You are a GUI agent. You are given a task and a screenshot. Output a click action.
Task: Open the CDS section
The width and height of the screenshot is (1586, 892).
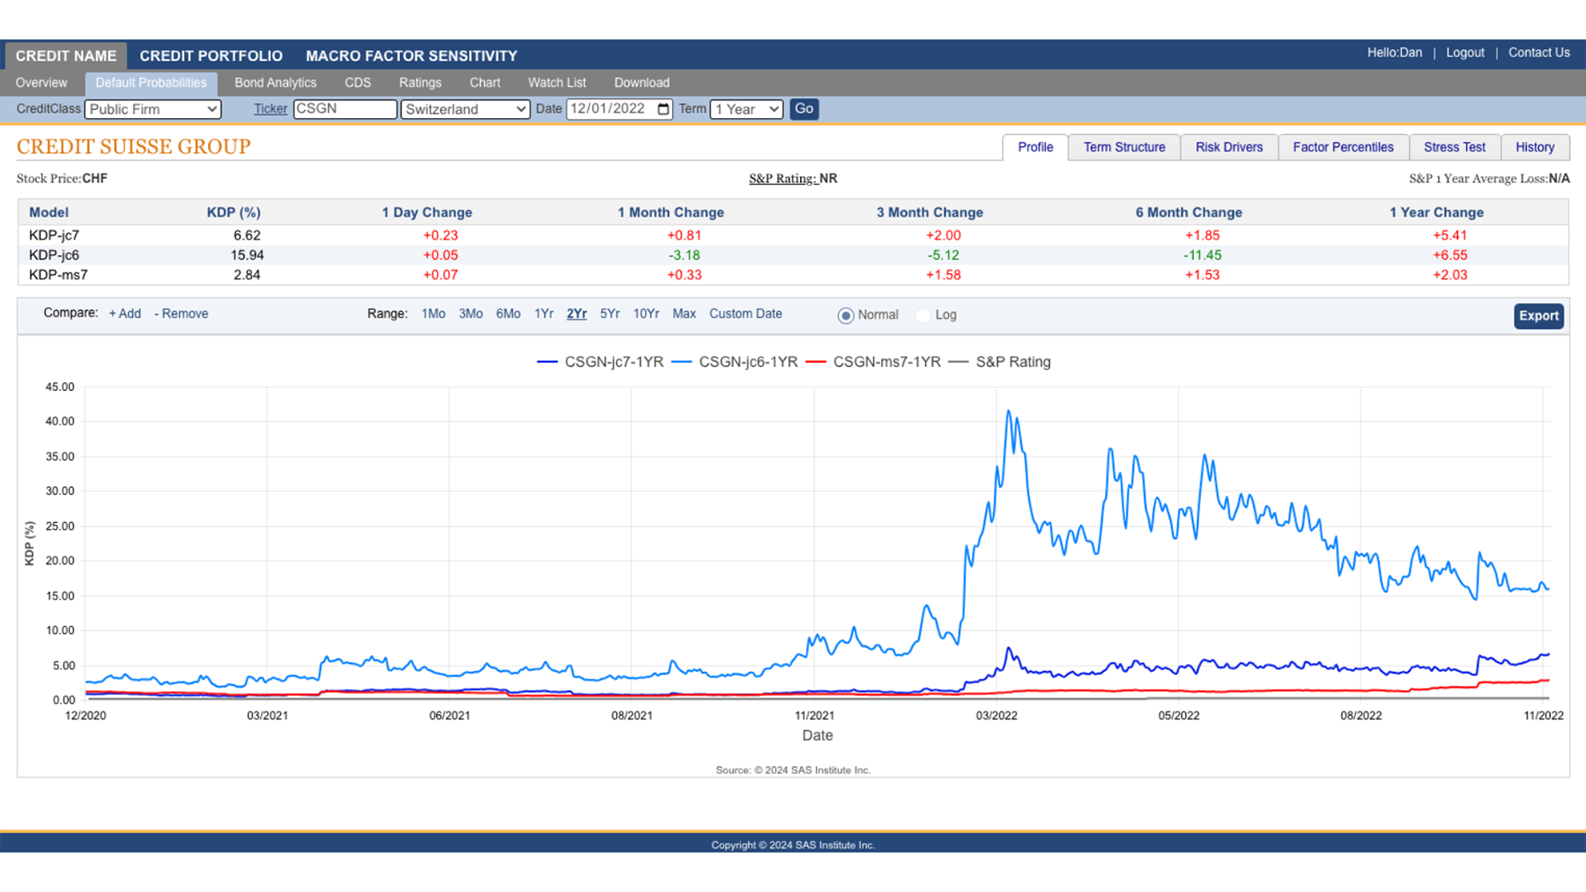pyautogui.click(x=358, y=82)
